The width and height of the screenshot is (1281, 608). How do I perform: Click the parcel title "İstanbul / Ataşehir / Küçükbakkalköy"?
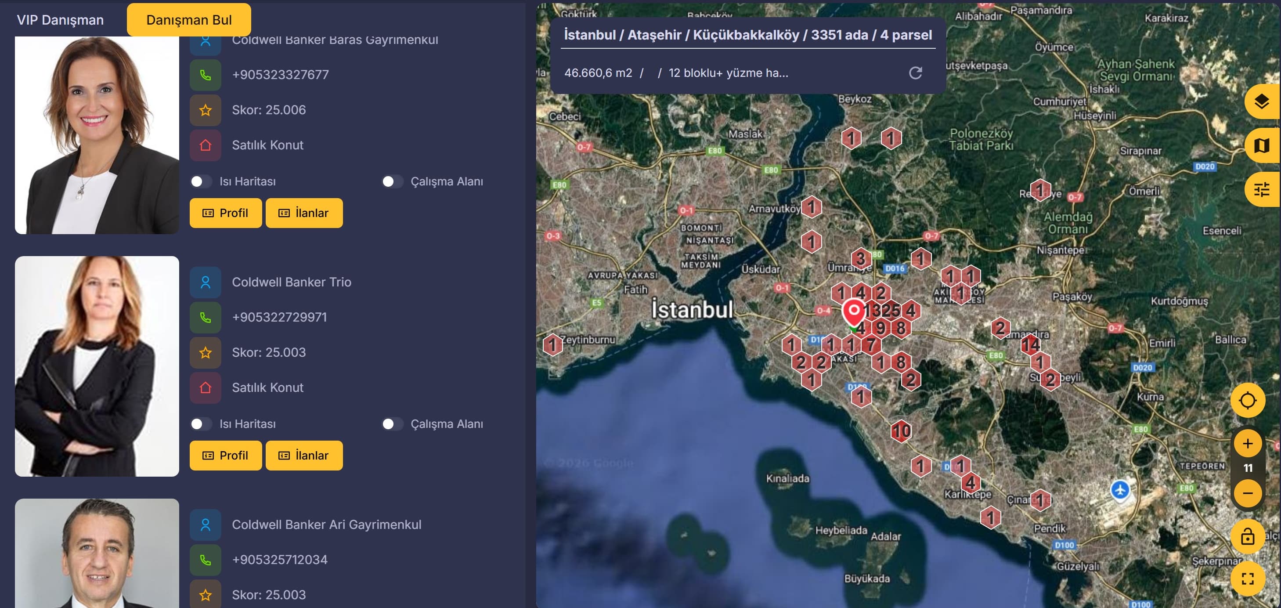point(681,35)
